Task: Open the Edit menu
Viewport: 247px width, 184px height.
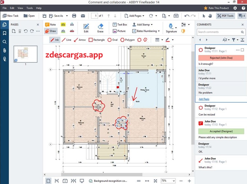Action: [x=12, y=8]
